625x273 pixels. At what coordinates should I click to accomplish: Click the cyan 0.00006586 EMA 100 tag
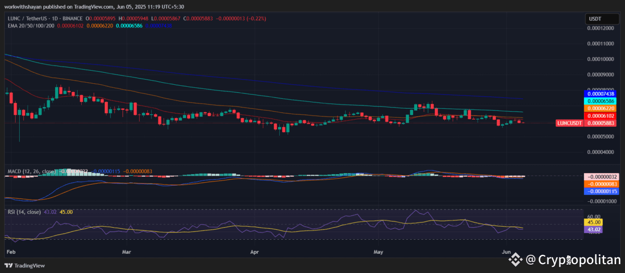pos(601,101)
